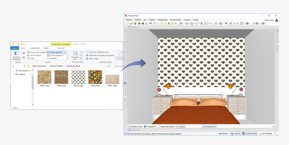Uncheck Extensões de nomes de arquivos
Image resolution: width=289 pixels, height=145 pixels.
click(87, 55)
